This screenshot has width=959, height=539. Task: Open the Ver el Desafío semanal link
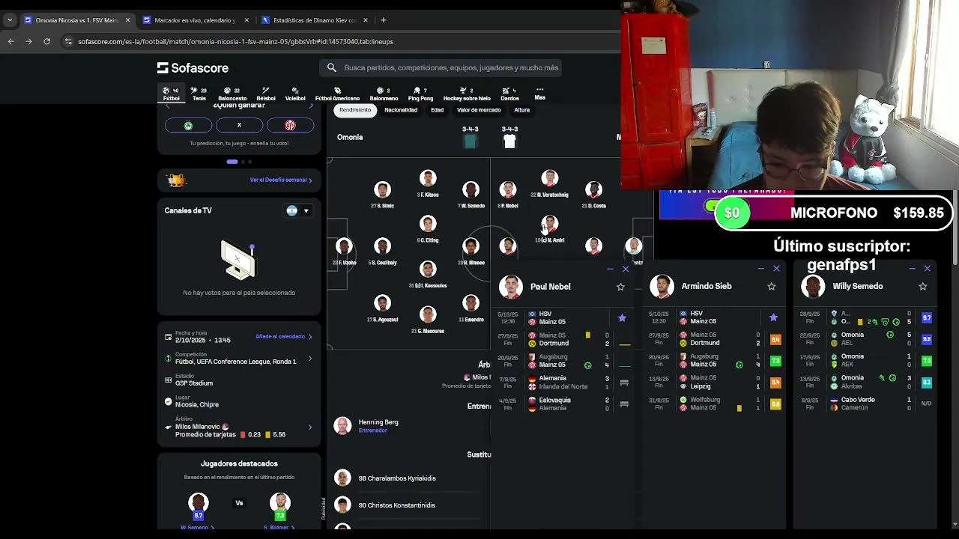(x=281, y=180)
